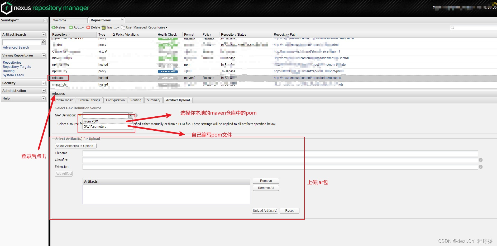Collapse the Views/Repositories panel

[x=44, y=55]
